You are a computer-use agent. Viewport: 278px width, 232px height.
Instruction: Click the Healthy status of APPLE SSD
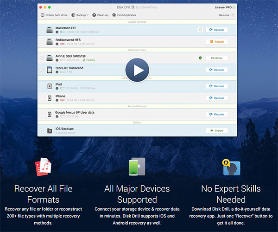[x=89, y=60]
